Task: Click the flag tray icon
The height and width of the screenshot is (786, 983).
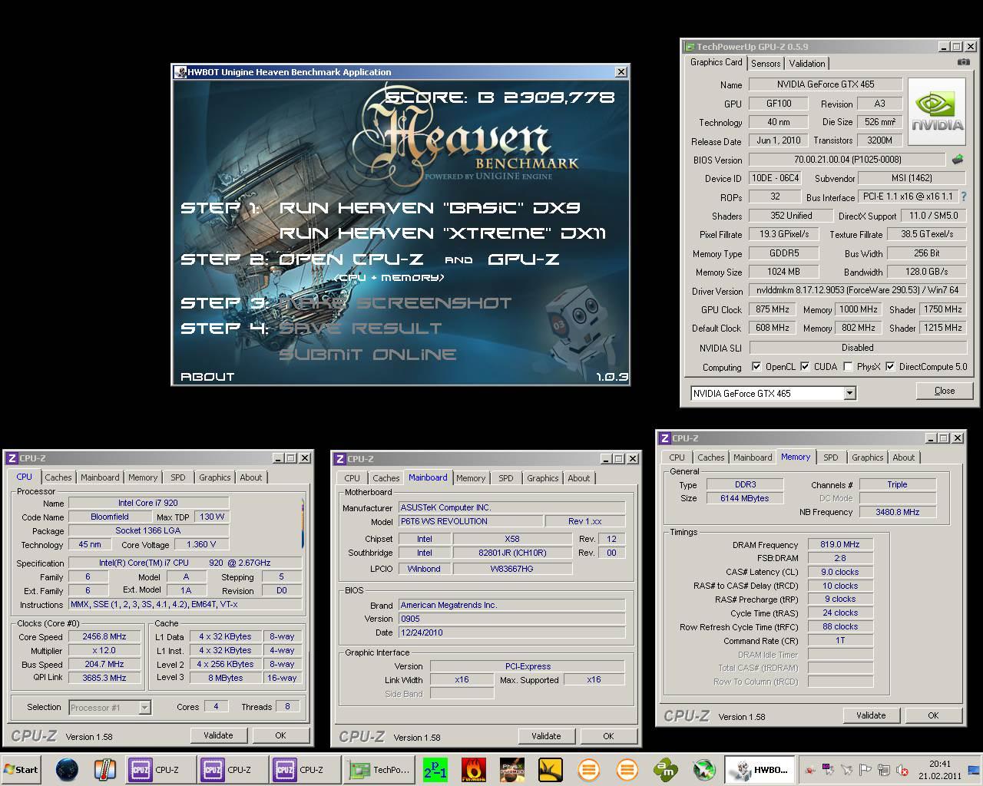Action: pyautogui.click(x=866, y=770)
